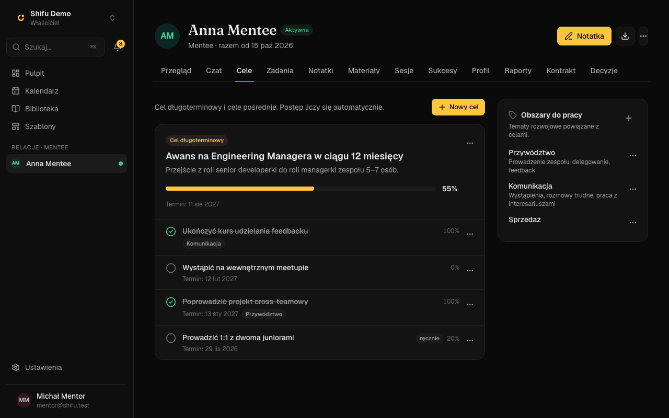The height and width of the screenshot is (418, 669).
Task: Open the Sesje tab
Action: coord(404,71)
